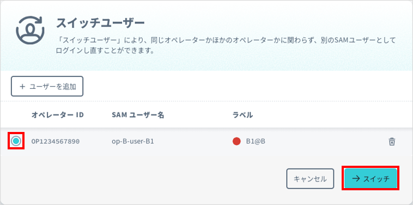Click the スイッチユーザー heading
This screenshot has height=205, width=413.
click(100, 23)
